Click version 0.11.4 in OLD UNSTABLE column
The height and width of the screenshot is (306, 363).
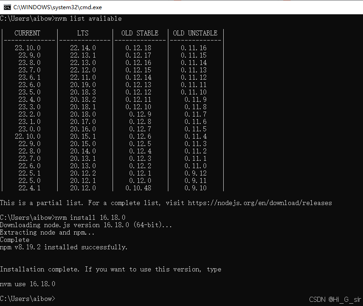pos(196,136)
